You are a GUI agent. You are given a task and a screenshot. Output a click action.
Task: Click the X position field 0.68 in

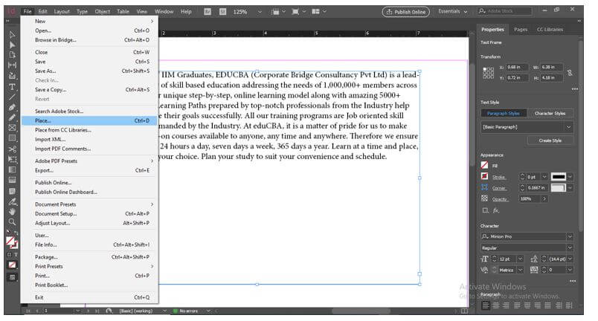coord(517,68)
